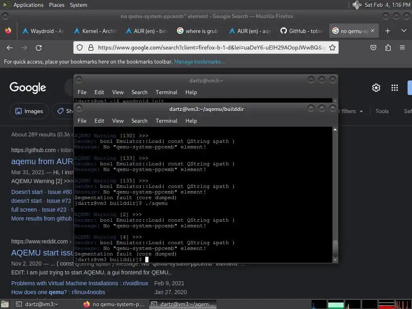Screen dimensions: 412x309
Task: Open the 'doesn't start · Issue #72' link
Action: click(x=41, y=201)
